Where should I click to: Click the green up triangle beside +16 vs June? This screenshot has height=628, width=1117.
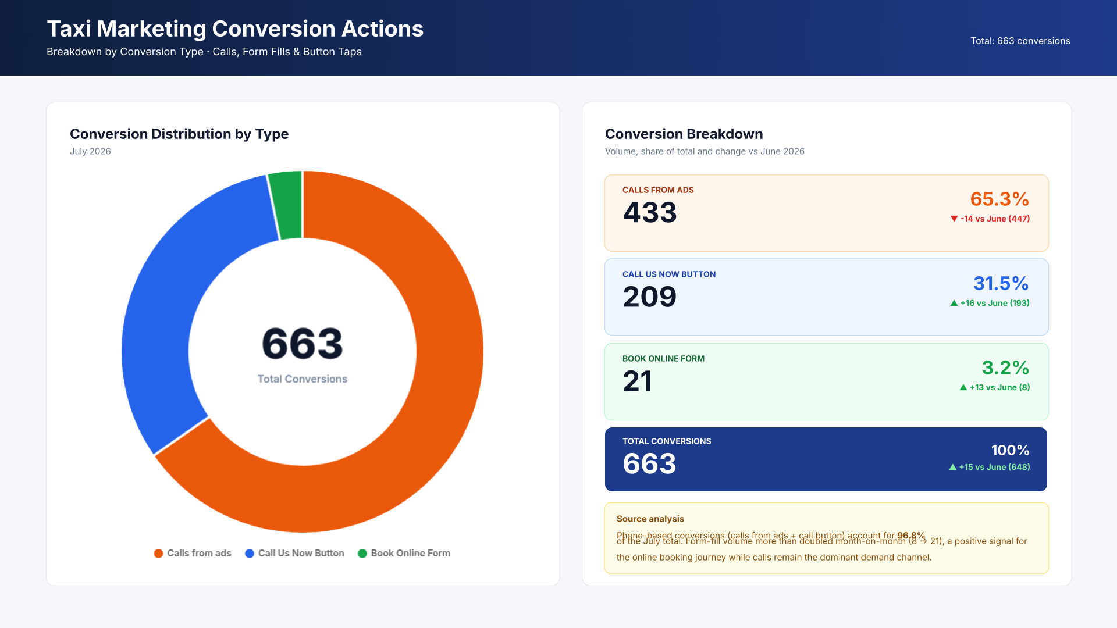(x=954, y=303)
